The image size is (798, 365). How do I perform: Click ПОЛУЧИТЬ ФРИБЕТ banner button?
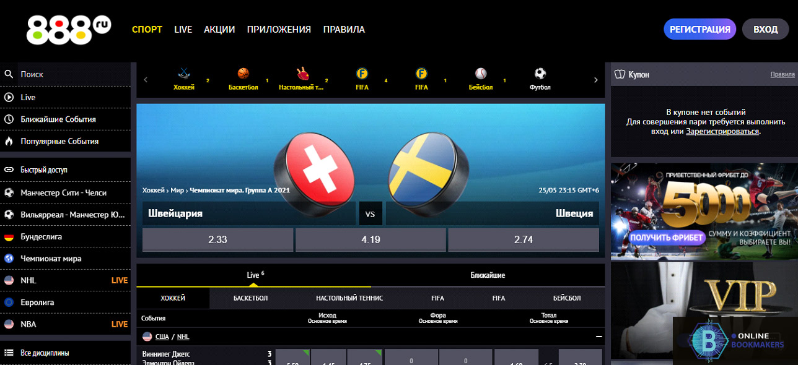667,237
